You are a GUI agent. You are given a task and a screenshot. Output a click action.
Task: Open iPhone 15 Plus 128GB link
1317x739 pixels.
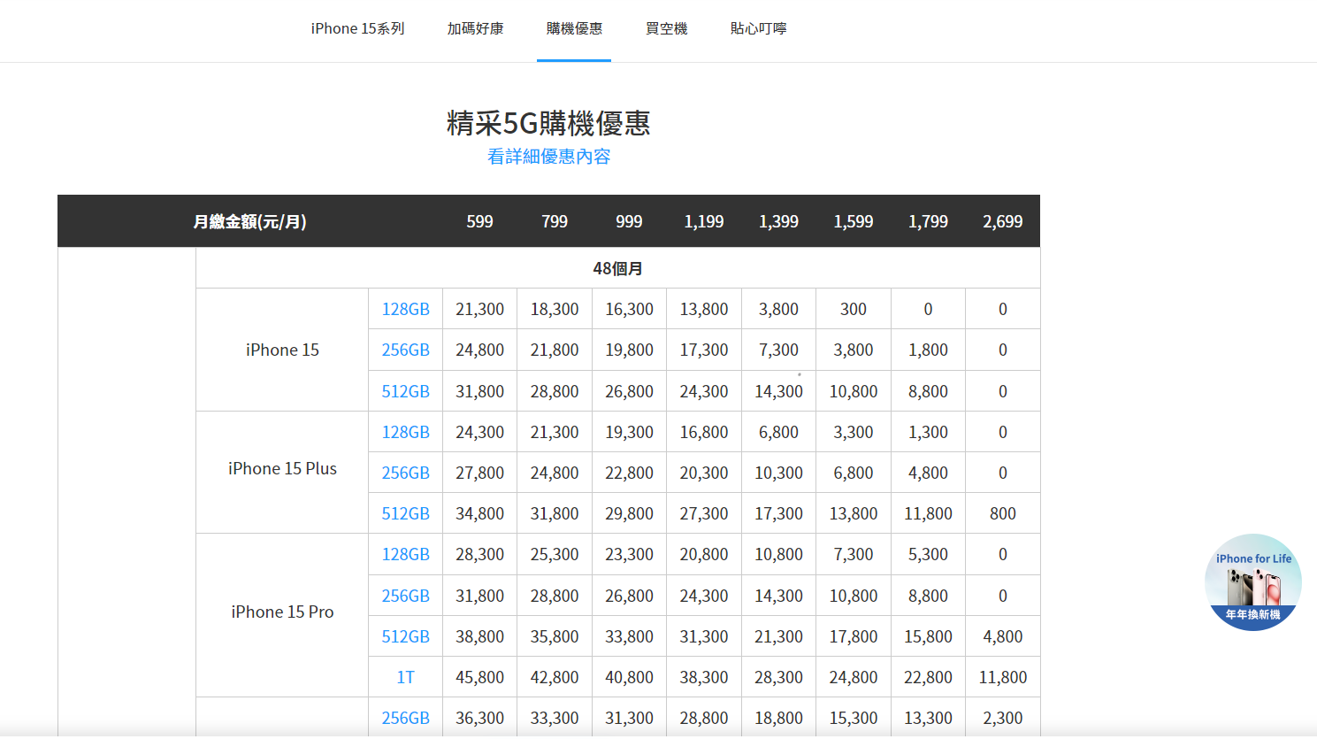click(x=405, y=432)
